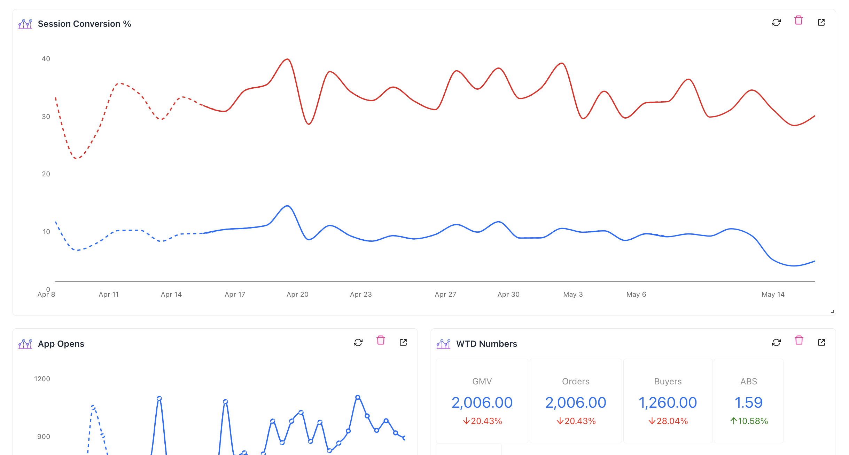849x455 pixels.
Task: Open WTD Numbers in external view
Action: pyautogui.click(x=821, y=343)
